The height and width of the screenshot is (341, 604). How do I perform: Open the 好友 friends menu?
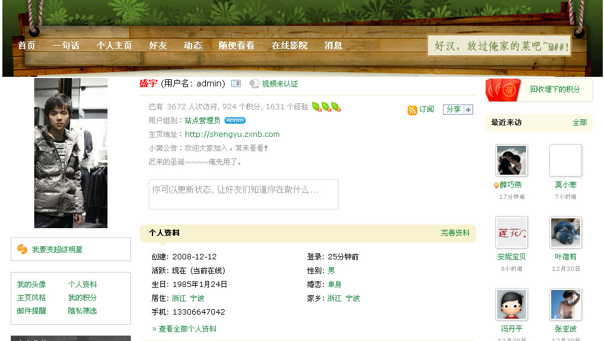click(x=158, y=46)
